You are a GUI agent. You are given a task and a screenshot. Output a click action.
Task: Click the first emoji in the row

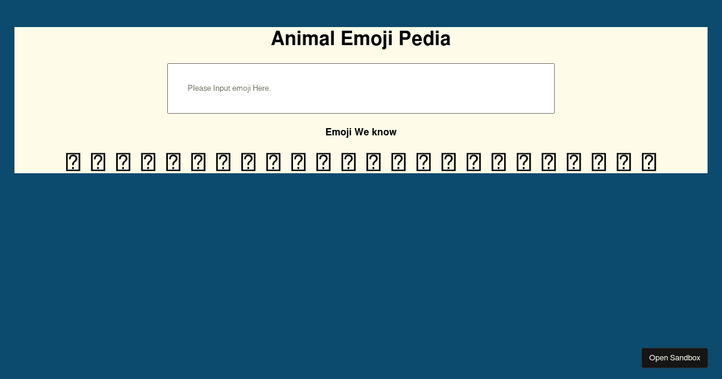coord(73,162)
